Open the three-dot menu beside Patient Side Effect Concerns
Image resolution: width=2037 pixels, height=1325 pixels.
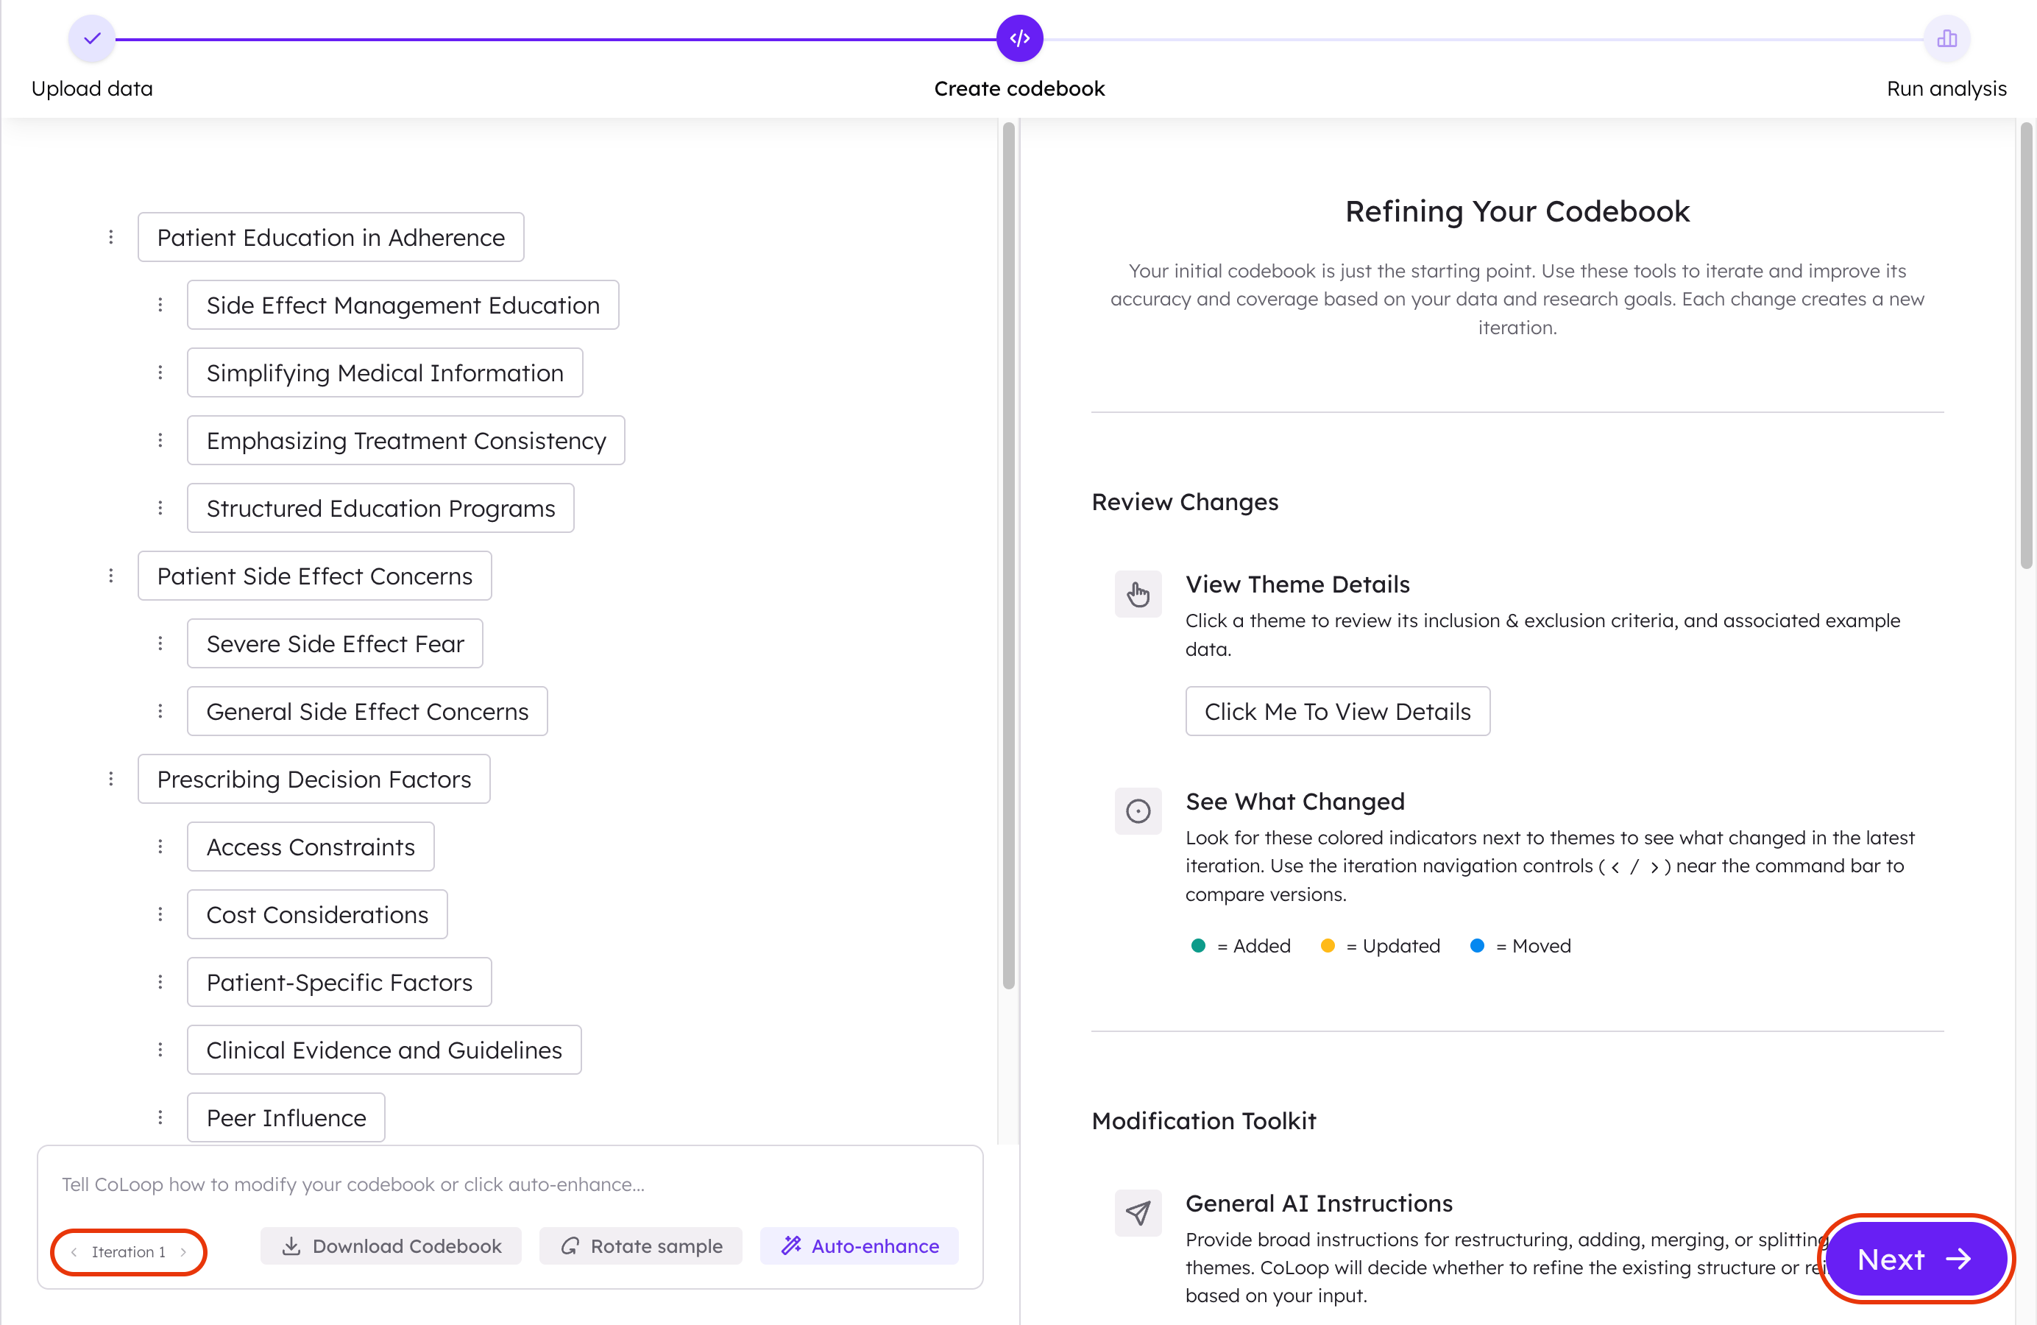point(111,576)
